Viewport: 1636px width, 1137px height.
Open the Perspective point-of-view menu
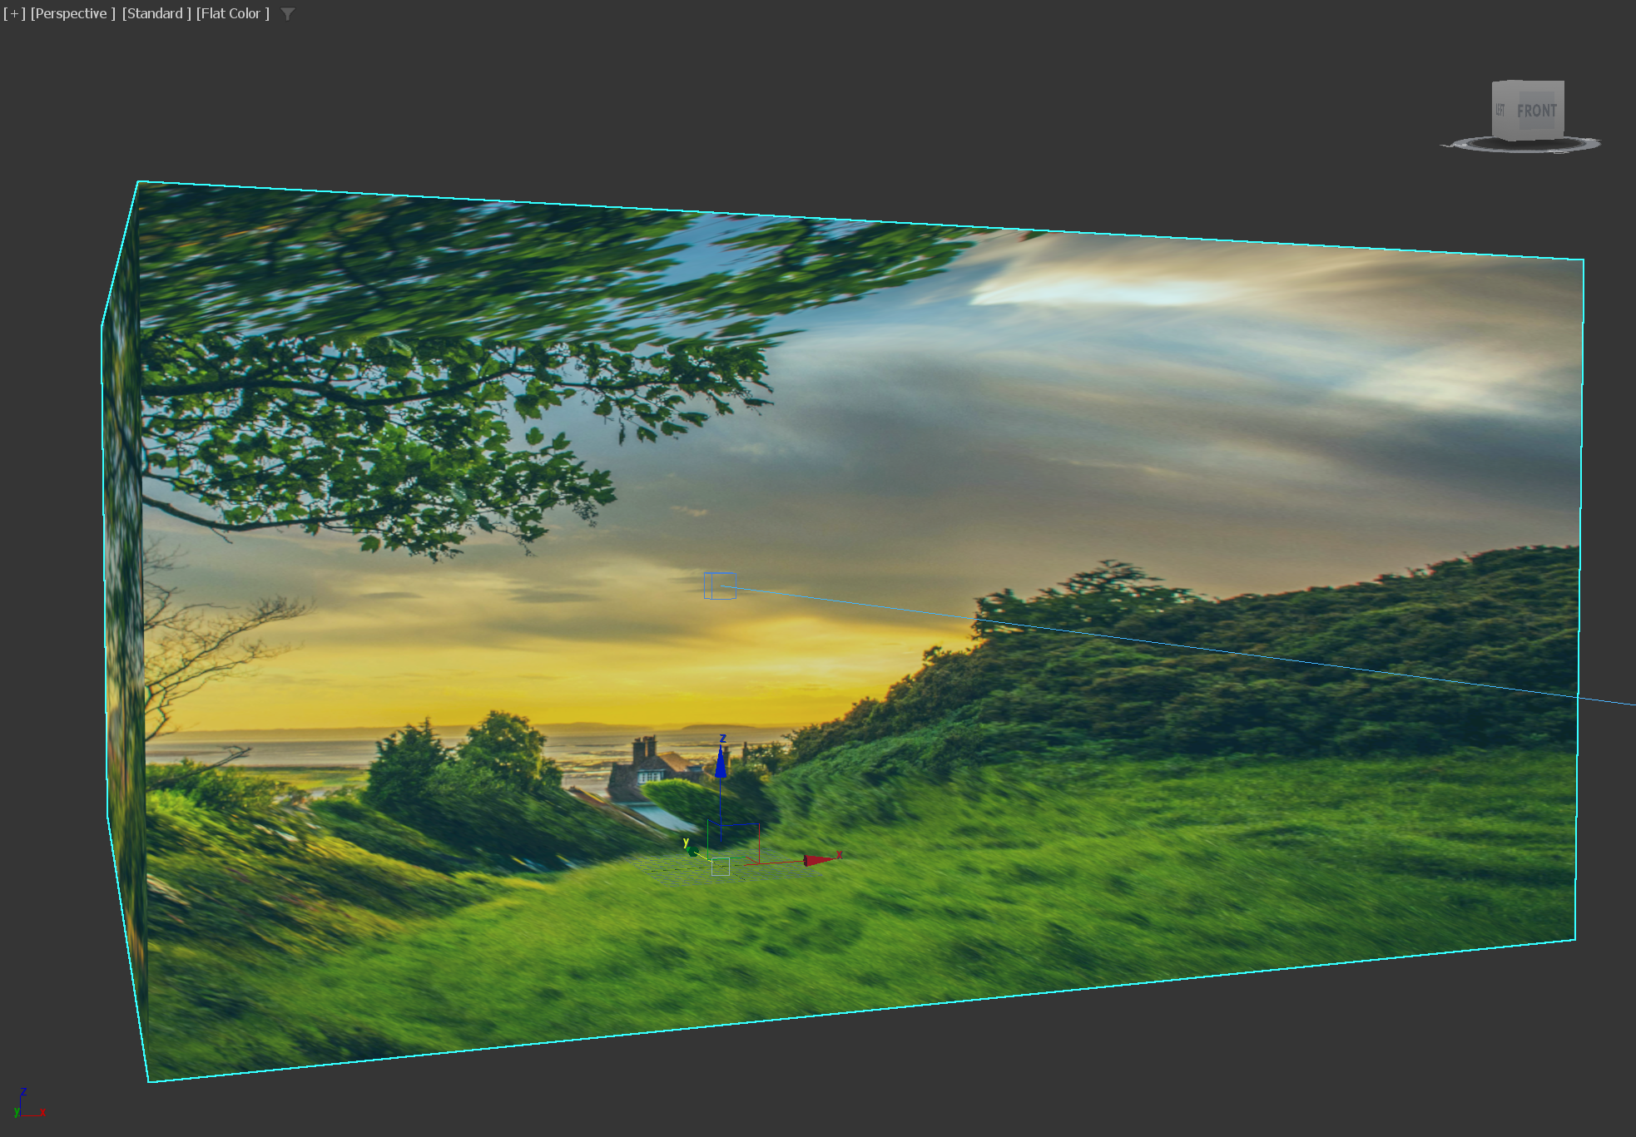click(x=72, y=13)
